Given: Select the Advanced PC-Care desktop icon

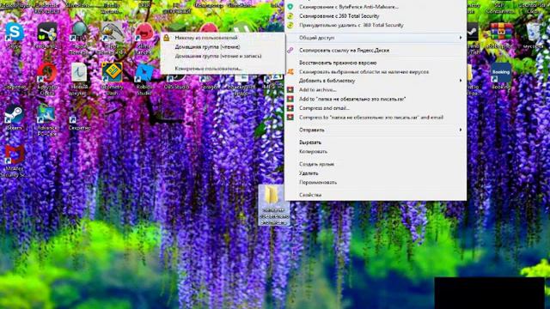Looking at the screenshot, I should (46, 119).
